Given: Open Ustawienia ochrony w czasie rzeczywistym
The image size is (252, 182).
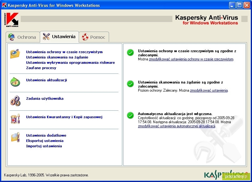Looking at the screenshot, I should click(64, 52).
